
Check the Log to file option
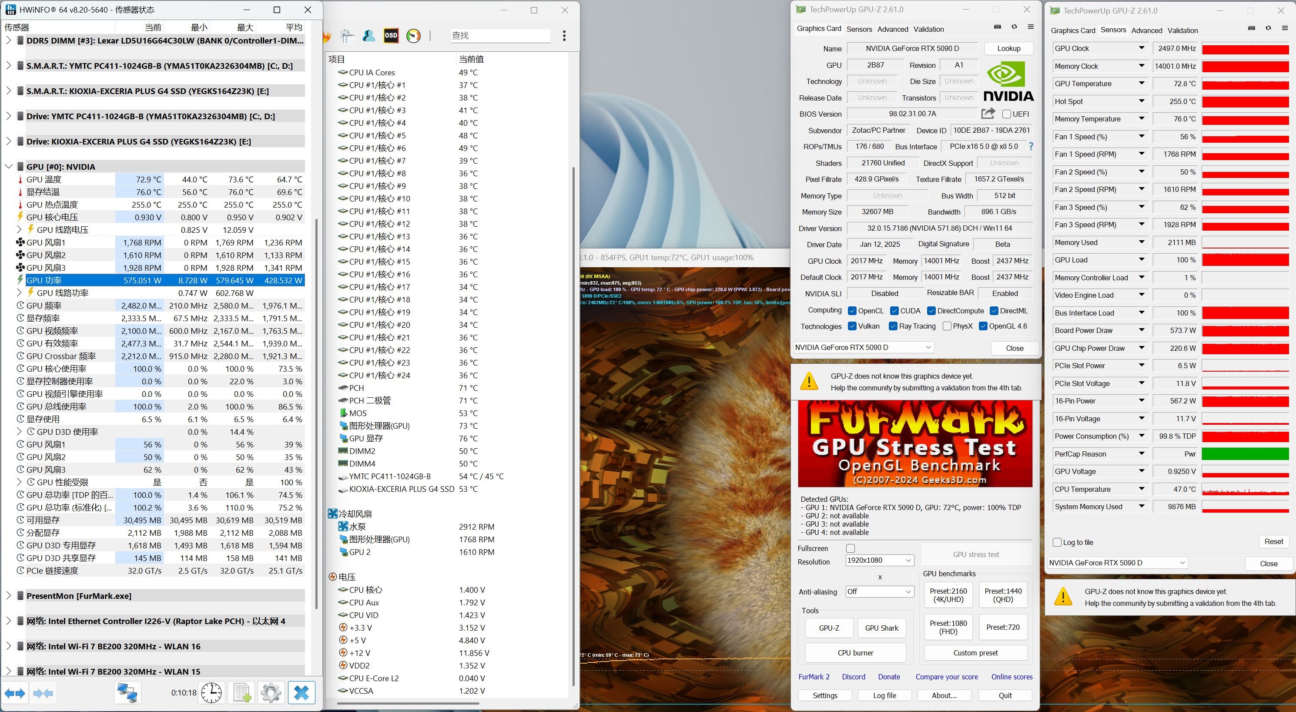point(1057,542)
